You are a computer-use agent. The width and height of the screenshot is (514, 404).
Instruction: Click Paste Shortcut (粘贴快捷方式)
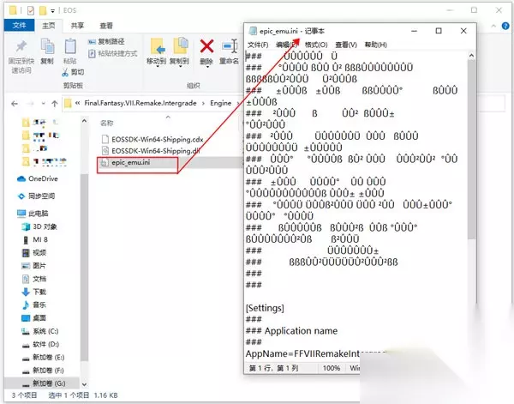point(113,53)
